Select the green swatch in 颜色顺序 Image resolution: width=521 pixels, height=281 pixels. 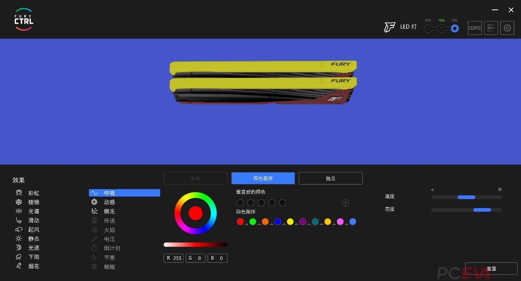[x=252, y=222]
